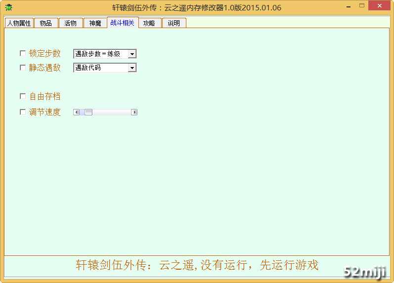Image resolution: width=394 pixels, height=283 pixels.
Task: Enable the 调节速度 checkbox
Action: pyautogui.click(x=22, y=112)
